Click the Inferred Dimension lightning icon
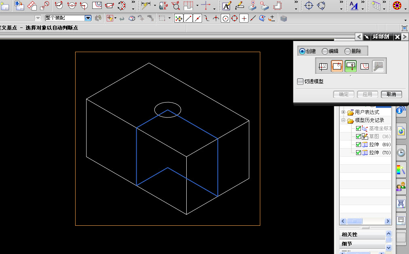The image size is (409, 254). click(x=146, y=6)
